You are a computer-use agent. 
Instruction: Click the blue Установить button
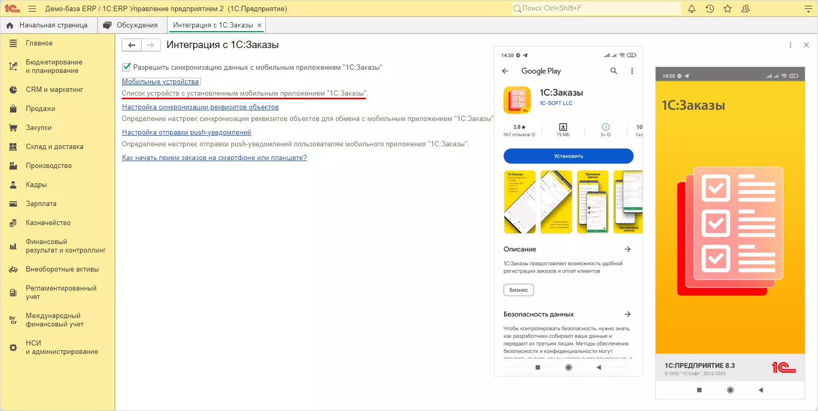(569, 156)
